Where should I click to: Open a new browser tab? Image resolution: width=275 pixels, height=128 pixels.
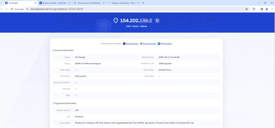click(x=143, y=3)
